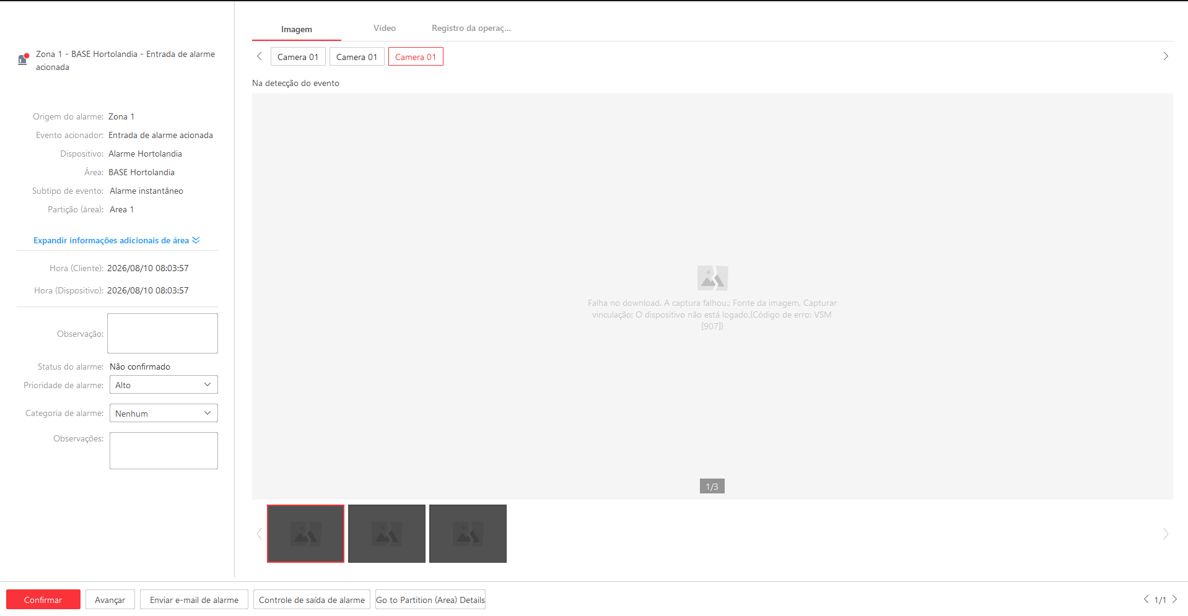
Task: Click the 'Falha no download' error message
Action: (712, 315)
